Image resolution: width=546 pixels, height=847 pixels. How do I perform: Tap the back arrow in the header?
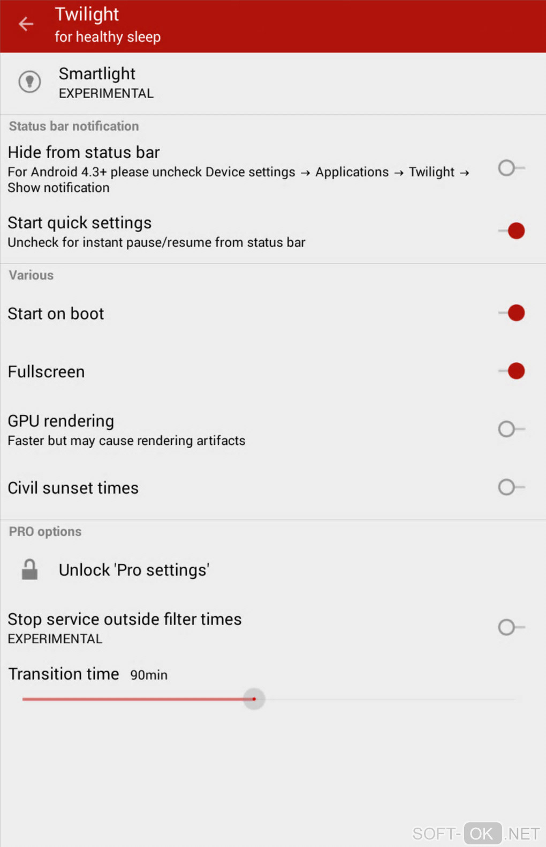point(26,24)
